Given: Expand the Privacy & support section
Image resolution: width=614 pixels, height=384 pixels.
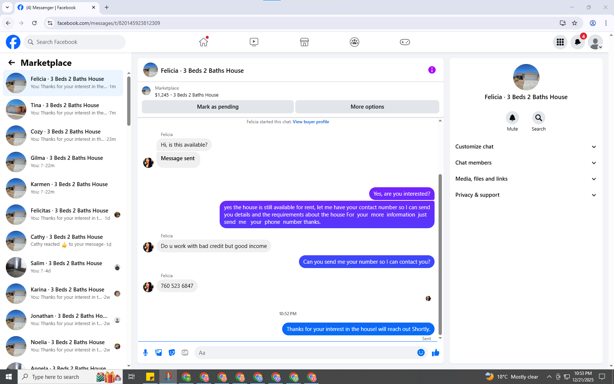Looking at the screenshot, I should coord(526,195).
